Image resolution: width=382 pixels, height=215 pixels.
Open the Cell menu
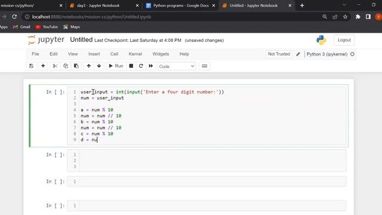(114, 54)
